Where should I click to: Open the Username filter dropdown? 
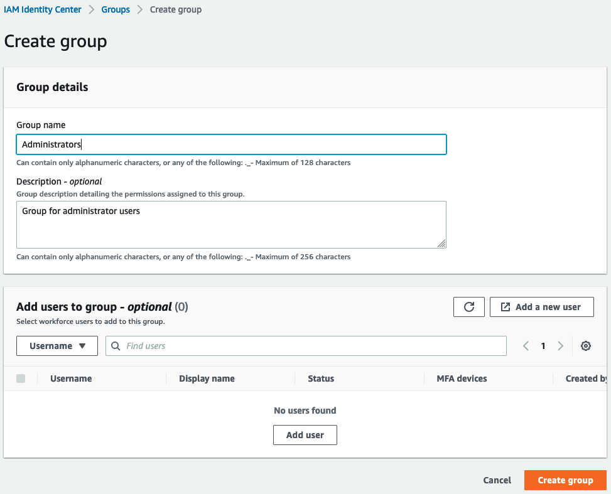tap(57, 346)
